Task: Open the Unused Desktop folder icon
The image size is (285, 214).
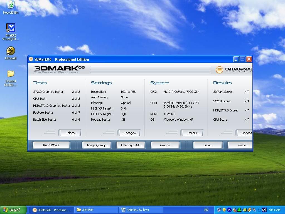Action: pyautogui.click(x=11, y=74)
